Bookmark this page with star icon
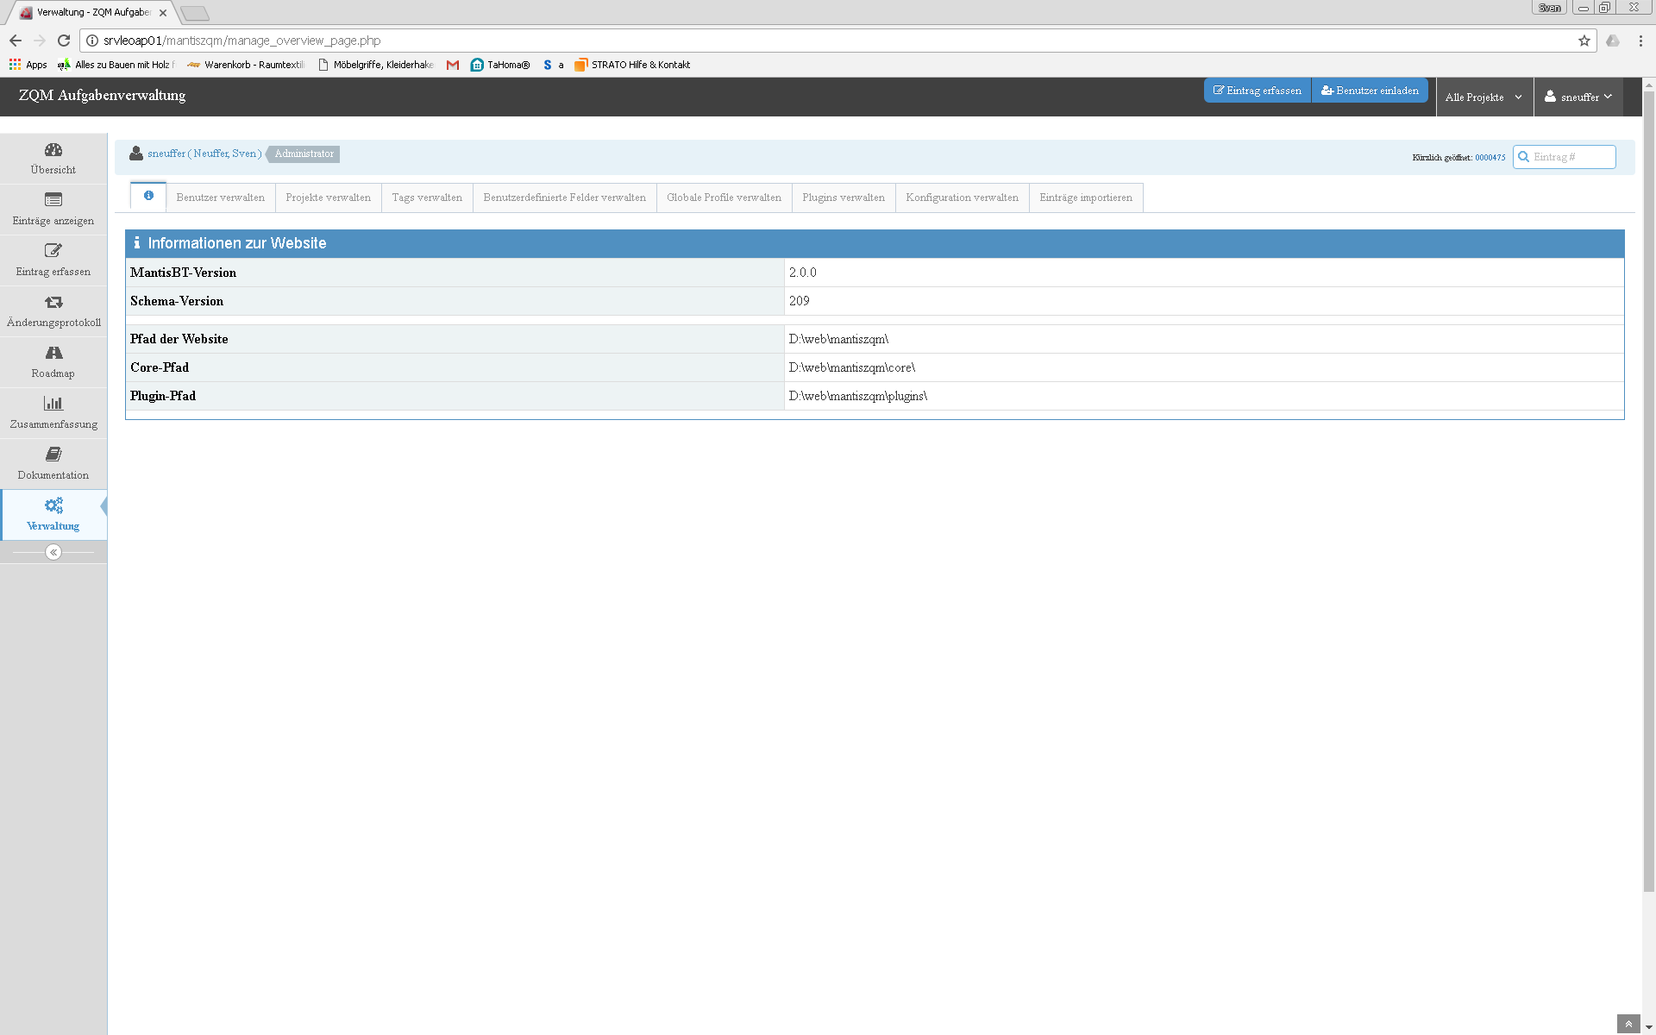1656x1035 pixels. (1584, 41)
